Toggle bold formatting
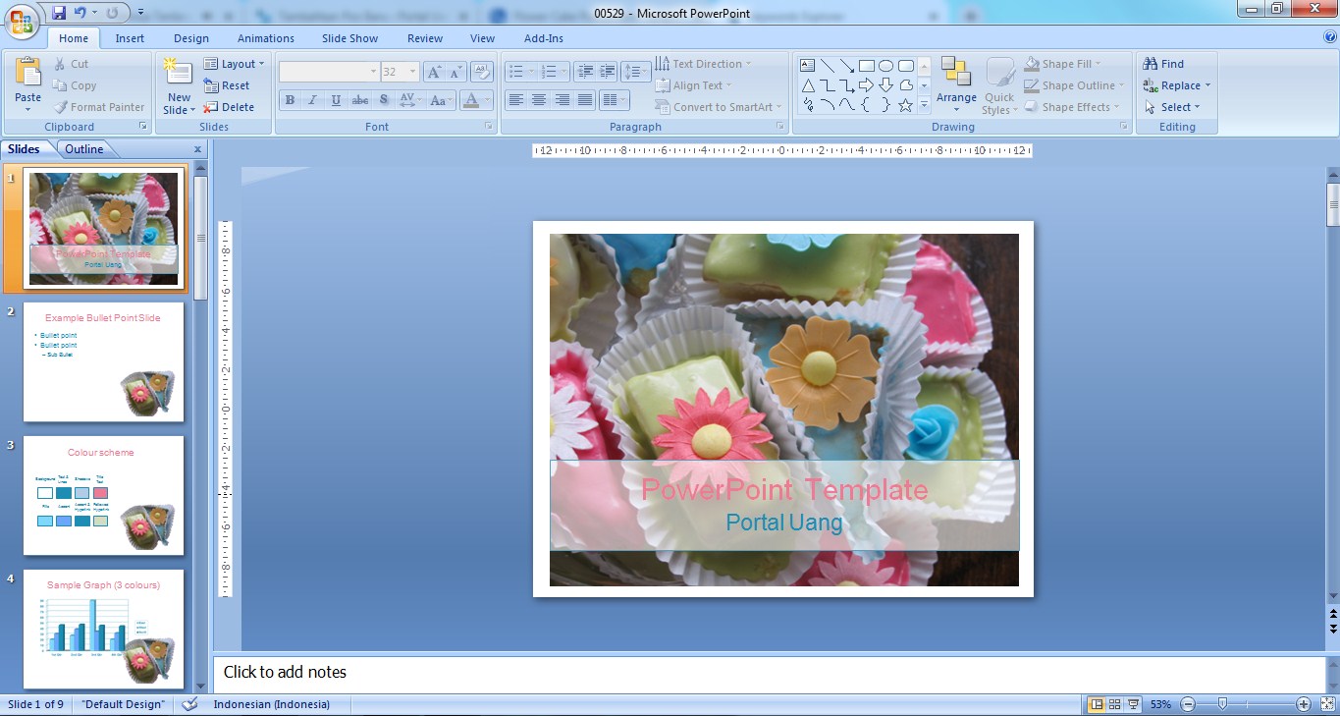 pos(290,100)
